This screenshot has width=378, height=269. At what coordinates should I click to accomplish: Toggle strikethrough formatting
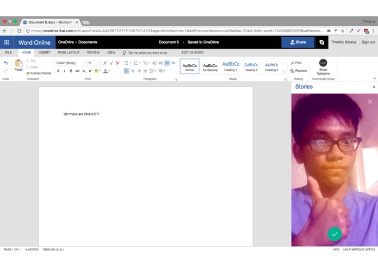click(x=77, y=71)
